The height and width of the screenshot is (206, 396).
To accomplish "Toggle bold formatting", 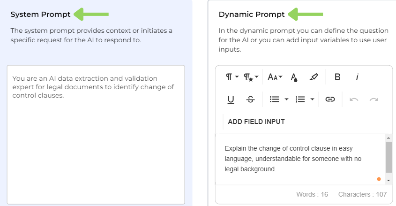I will (x=337, y=77).
